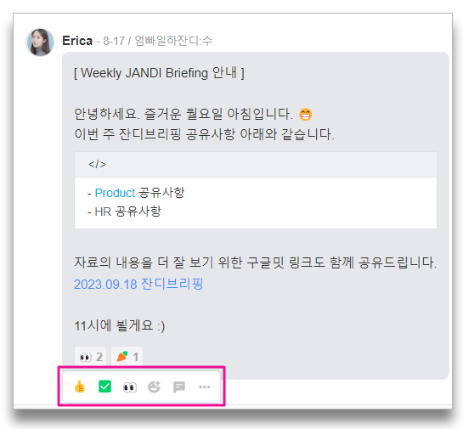Click the 엄빠일하잔디:수 topic label
This screenshot has width=463, height=429.
point(173,41)
